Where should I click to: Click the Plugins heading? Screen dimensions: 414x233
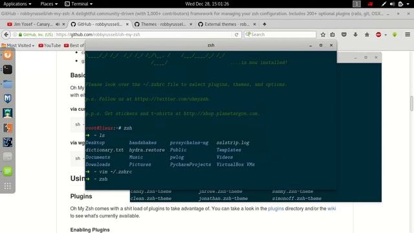coord(81,196)
